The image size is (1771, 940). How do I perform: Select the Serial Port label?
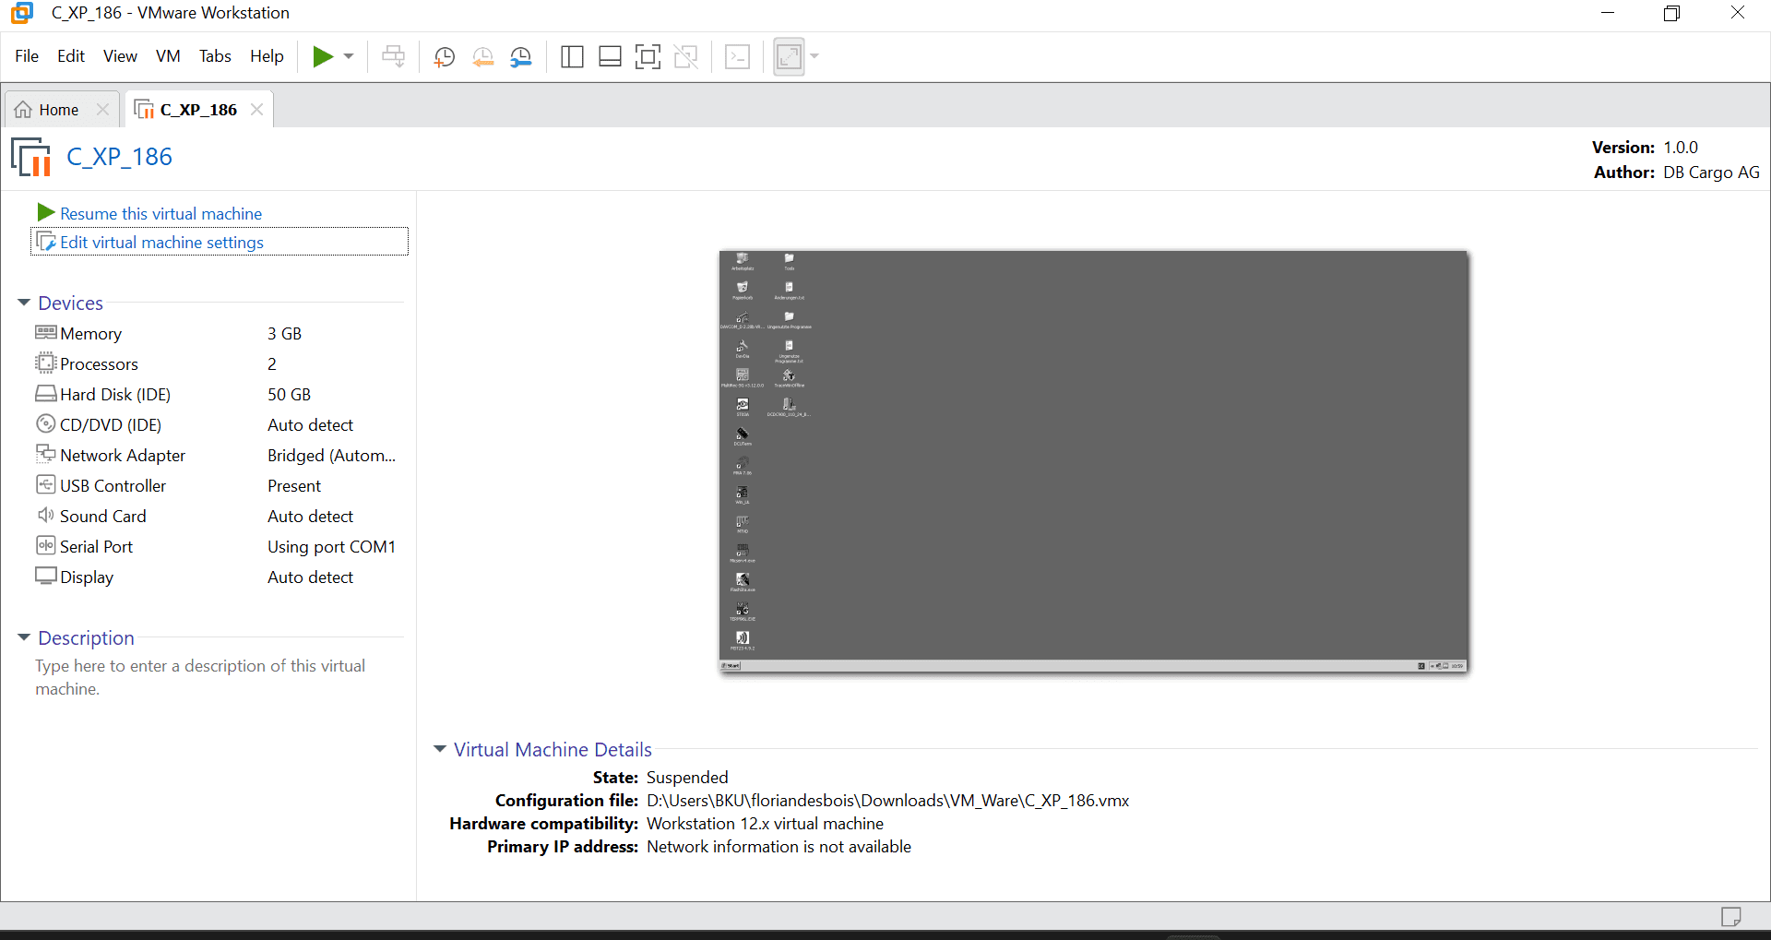pos(96,547)
